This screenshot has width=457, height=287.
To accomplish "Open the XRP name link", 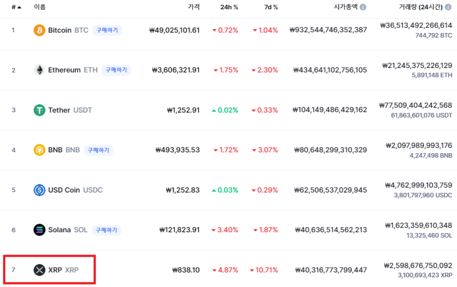I will tap(55, 270).
